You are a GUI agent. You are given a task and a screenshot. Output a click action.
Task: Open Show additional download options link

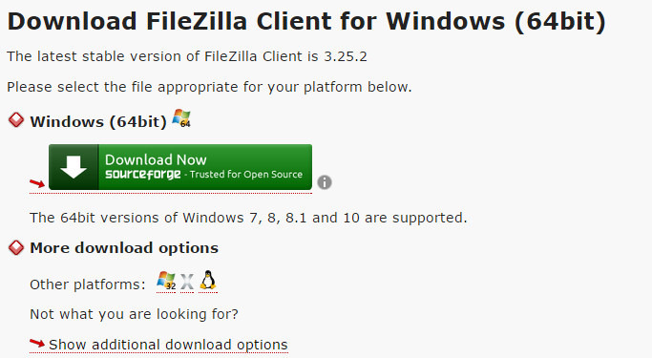[x=168, y=345]
